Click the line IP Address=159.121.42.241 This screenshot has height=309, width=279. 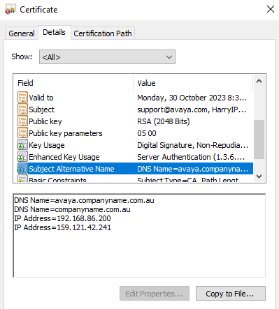click(62, 227)
